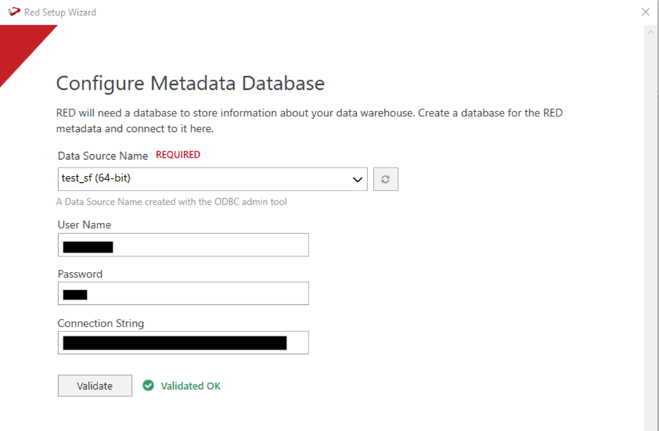Click the Validated OK status text
The image size is (659, 431).
191,385
